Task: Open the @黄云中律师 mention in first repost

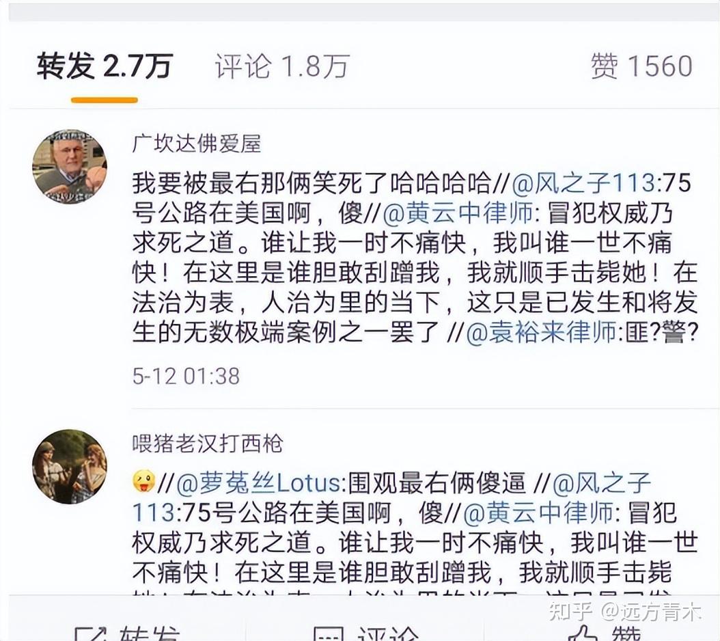Action: click(x=458, y=213)
